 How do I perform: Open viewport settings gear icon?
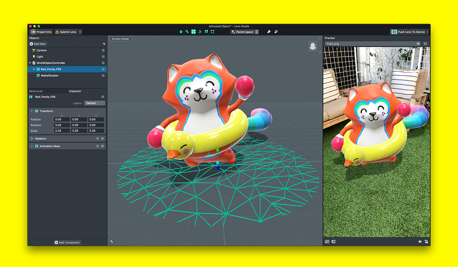[x=320, y=39]
